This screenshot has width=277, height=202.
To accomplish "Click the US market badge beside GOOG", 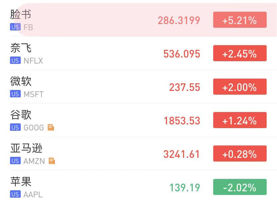I will (15, 127).
